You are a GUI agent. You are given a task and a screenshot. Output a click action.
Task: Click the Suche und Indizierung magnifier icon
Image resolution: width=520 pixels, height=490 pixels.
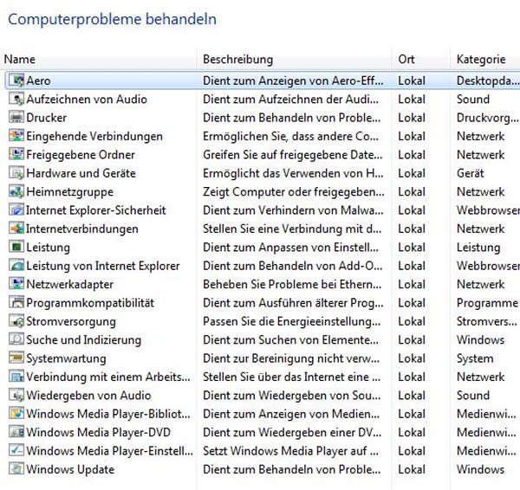pos(16,339)
